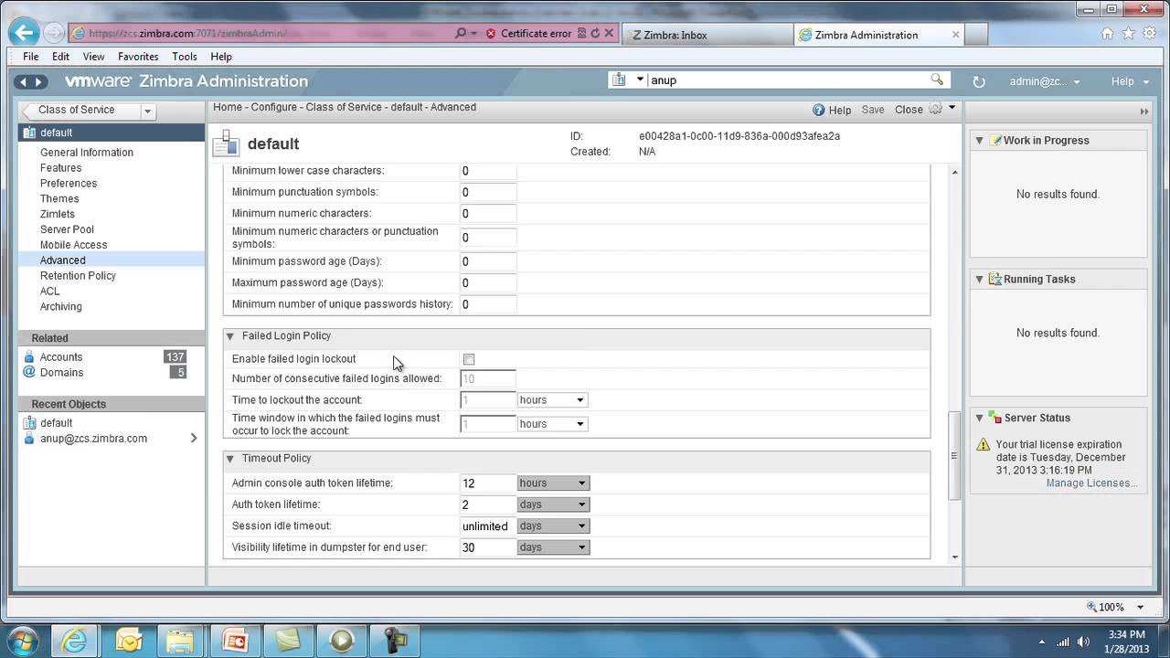Collapse Timeout Policy section
The image size is (1170, 658).
pos(230,459)
